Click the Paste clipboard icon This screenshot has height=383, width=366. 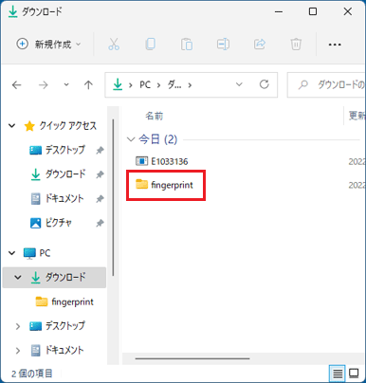pos(187,45)
